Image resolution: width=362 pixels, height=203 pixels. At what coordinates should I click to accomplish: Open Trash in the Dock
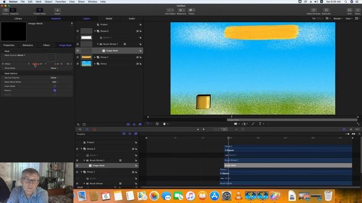(x=328, y=196)
